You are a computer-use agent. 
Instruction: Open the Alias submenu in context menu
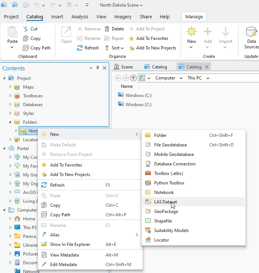[90, 235]
